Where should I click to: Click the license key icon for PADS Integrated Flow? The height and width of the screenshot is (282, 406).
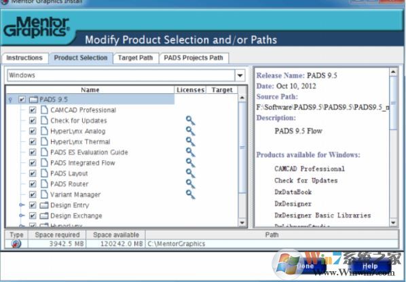tap(190, 163)
